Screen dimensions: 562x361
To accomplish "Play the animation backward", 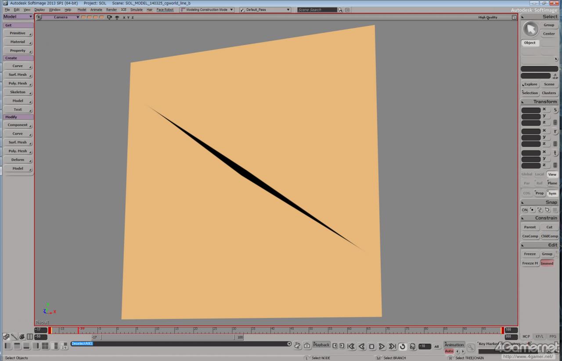I will (361, 346).
